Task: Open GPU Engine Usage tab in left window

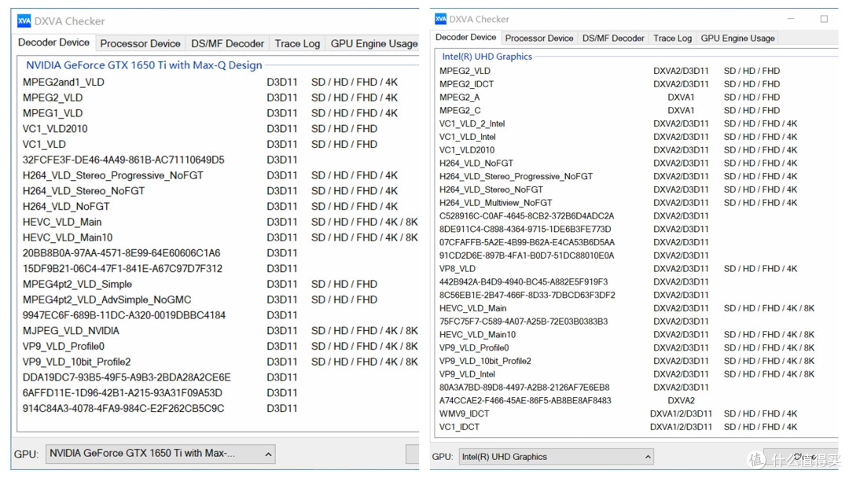Action: coord(373,43)
